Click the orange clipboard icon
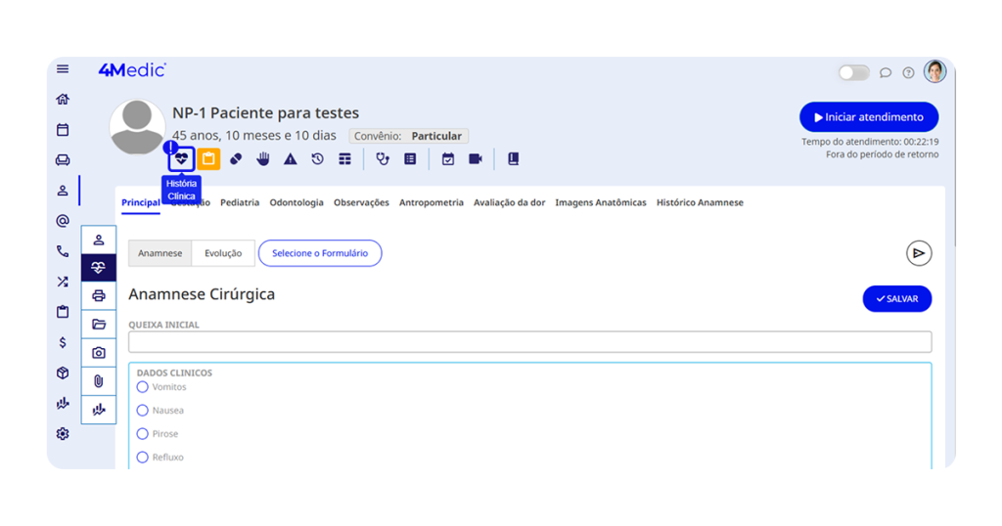The image size is (1002, 526). click(x=208, y=158)
